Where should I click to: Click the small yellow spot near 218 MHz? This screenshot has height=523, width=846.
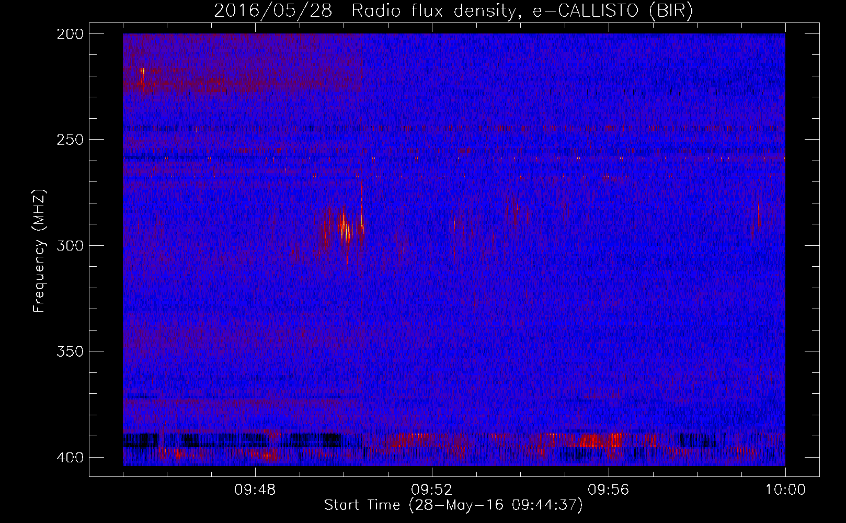[x=142, y=71]
